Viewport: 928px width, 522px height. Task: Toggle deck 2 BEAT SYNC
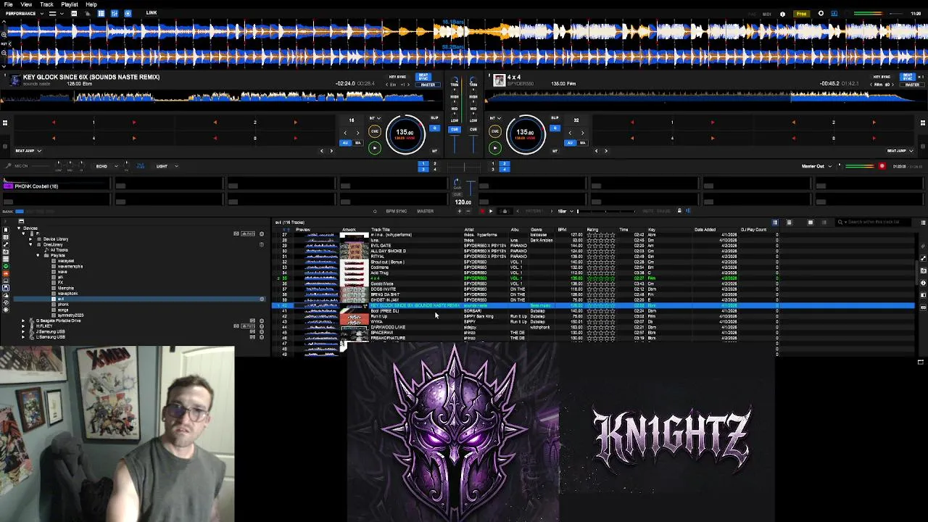pyautogui.click(x=908, y=76)
